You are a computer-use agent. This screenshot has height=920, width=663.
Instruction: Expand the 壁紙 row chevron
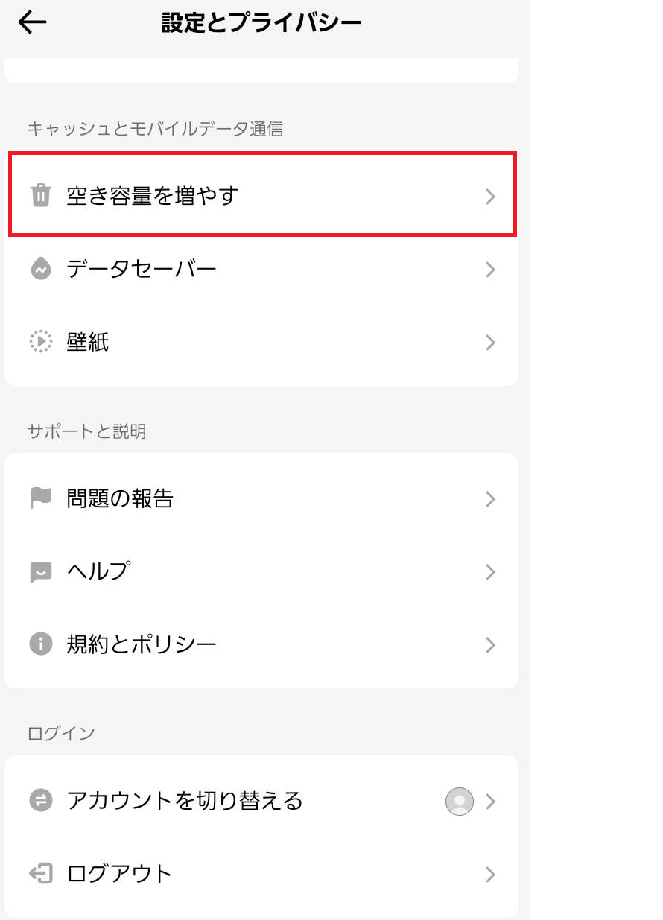(x=490, y=343)
